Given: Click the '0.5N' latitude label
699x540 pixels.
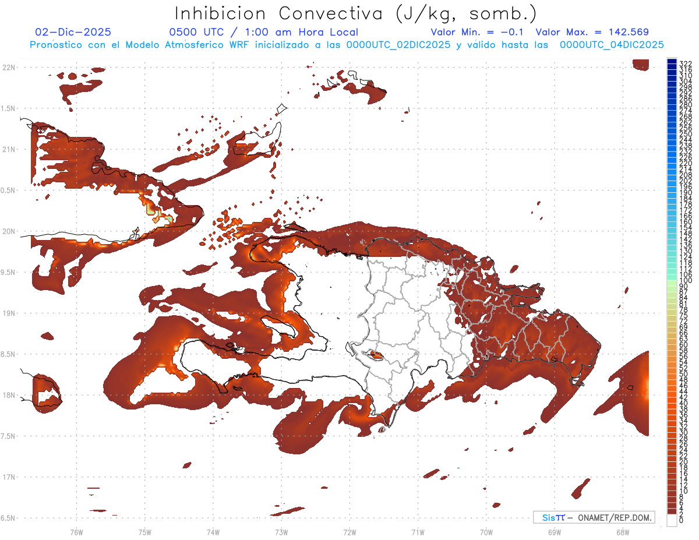Looking at the screenshot, I should (x=8, y=190).
